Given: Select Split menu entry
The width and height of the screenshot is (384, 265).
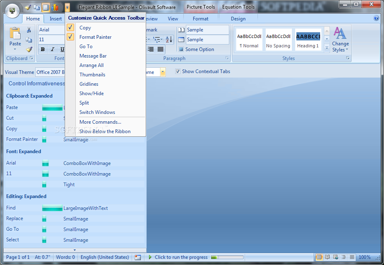Looking at the screenshot, I should click(84, 103).
